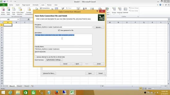This screenshot has width=170, height=95.
Task: Click the insert new worksheet icon
Action: point(32,86)
